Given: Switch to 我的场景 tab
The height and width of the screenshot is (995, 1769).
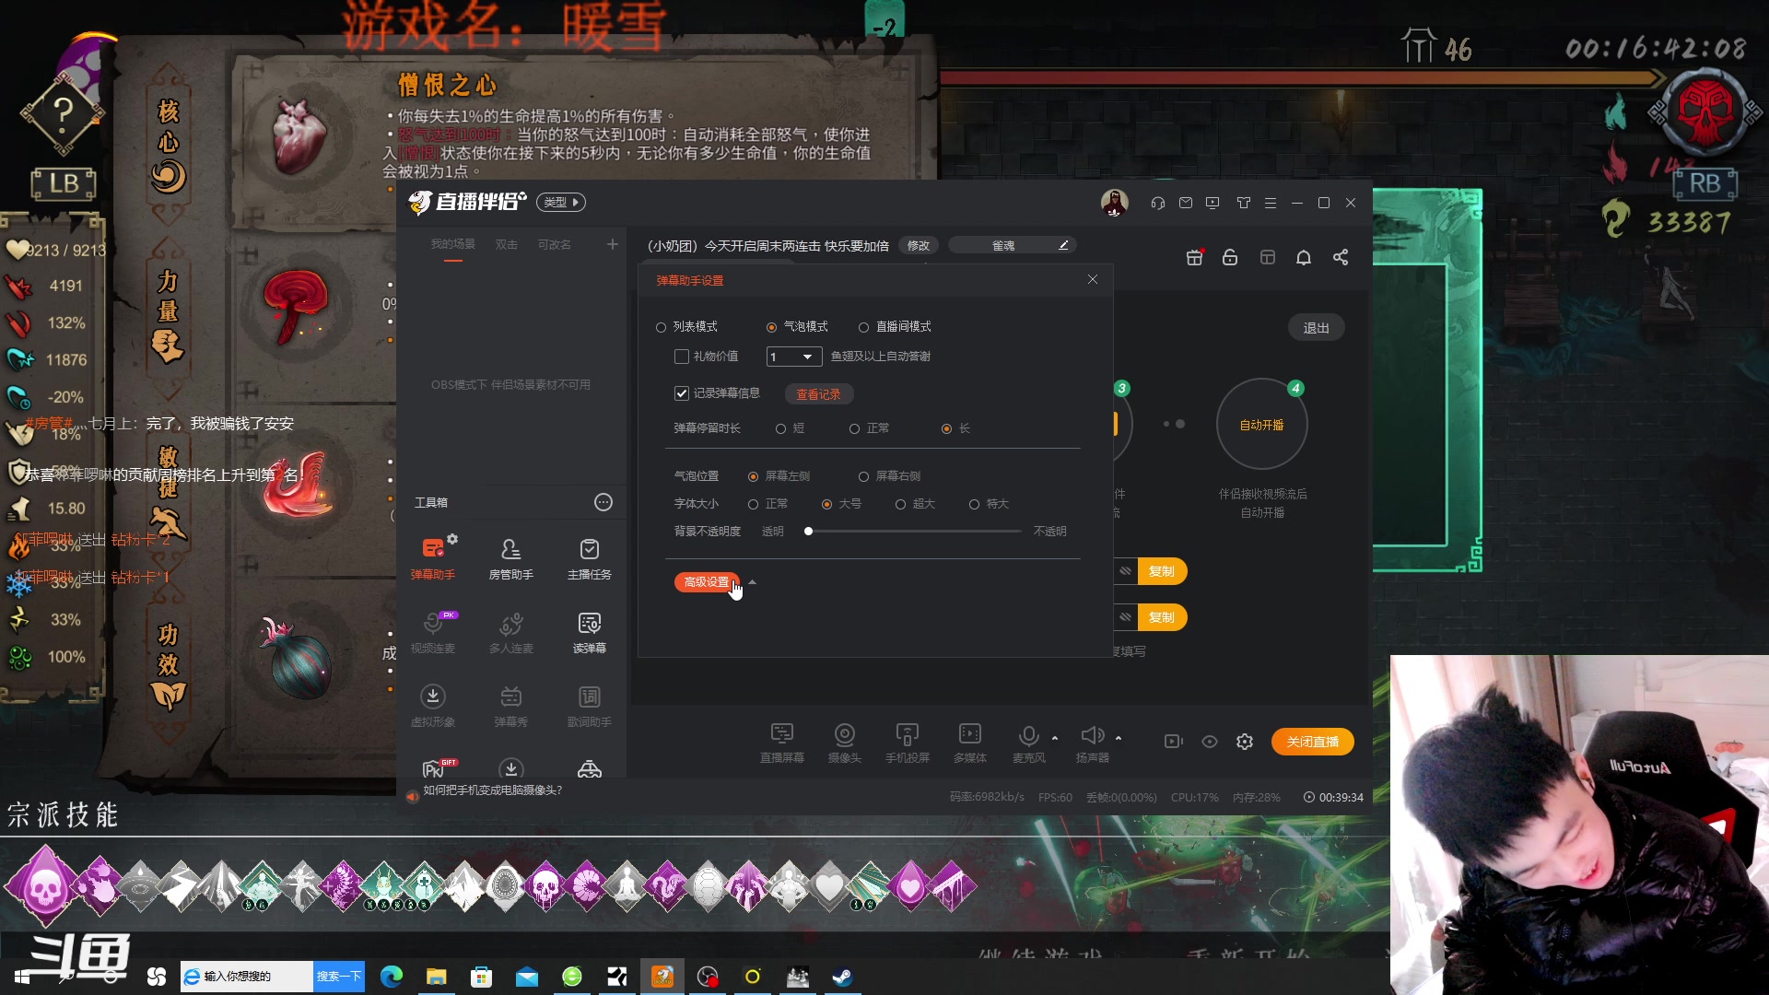Looking at the screenshot, I should click(452, 244).
